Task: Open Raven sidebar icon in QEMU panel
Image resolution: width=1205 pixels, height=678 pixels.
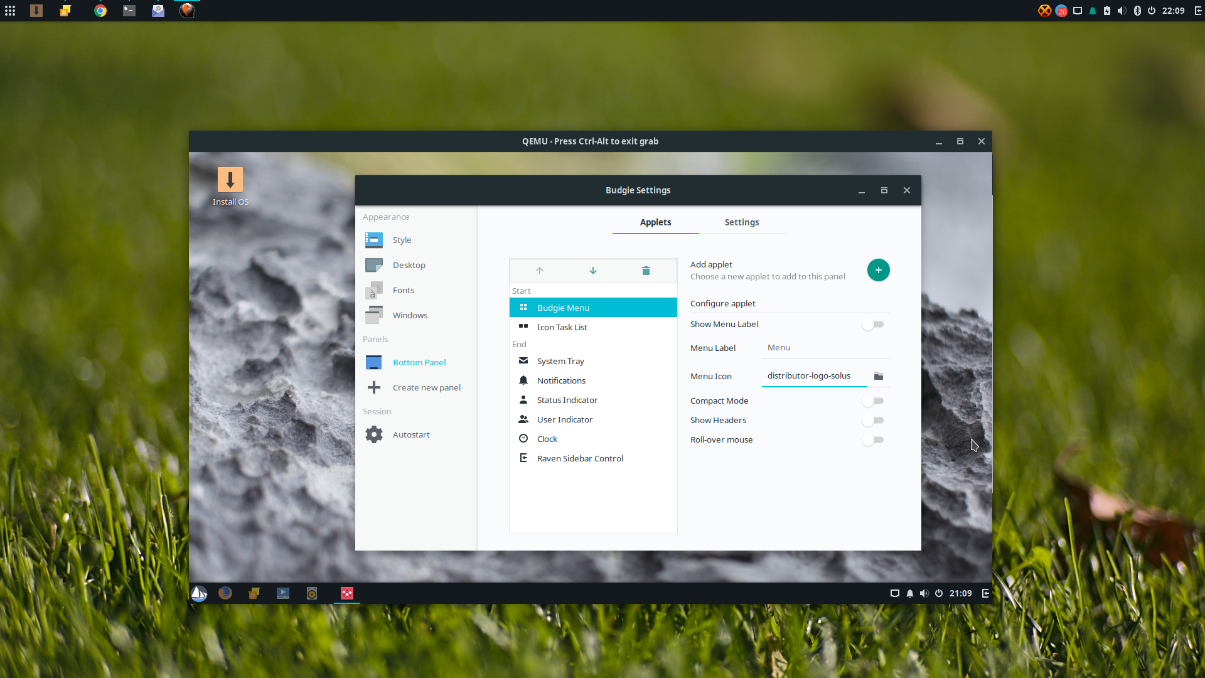Action: point(985,593)
